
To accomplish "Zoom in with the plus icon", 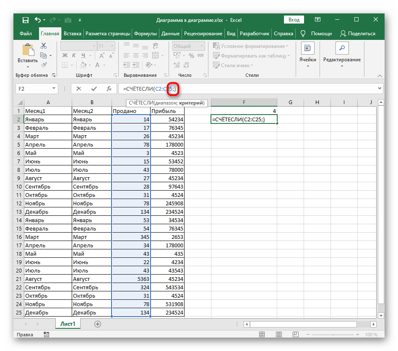I will [x=358, y=335].
